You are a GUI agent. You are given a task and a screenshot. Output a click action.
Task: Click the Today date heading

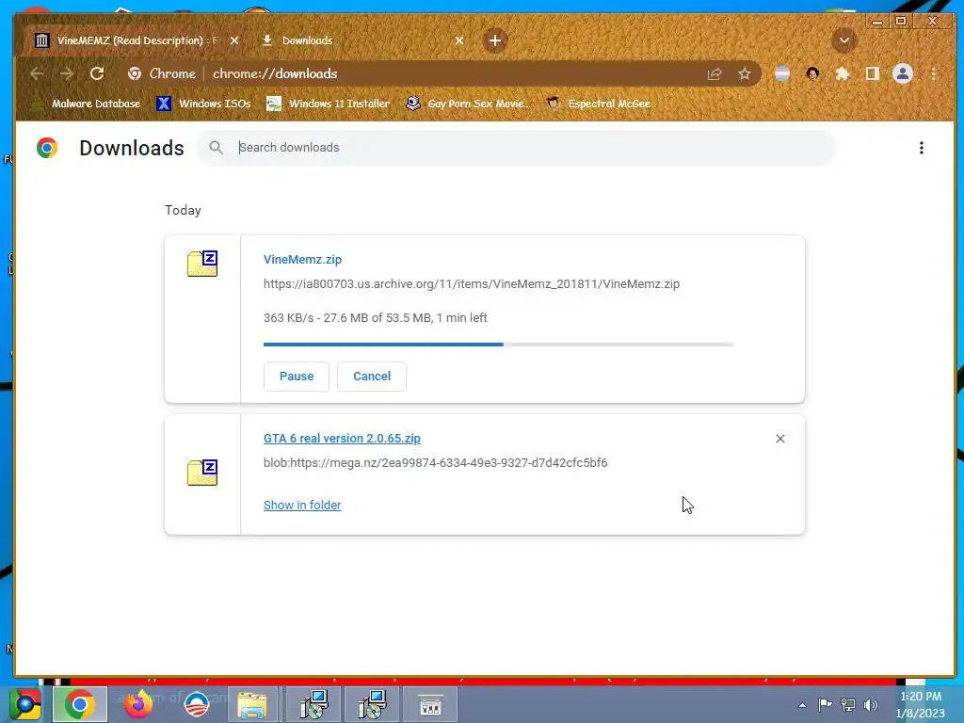(x=183, y=210)
